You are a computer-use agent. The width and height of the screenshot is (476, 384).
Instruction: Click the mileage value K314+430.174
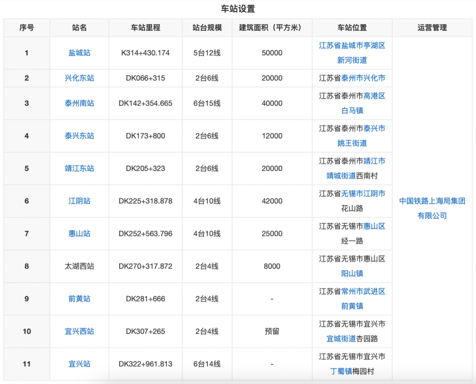(145, 53)
